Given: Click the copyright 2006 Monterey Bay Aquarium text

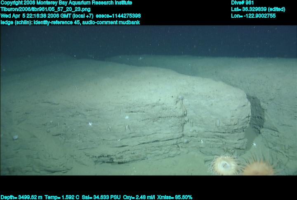Looking at the screenshot, I should point(66,3).
